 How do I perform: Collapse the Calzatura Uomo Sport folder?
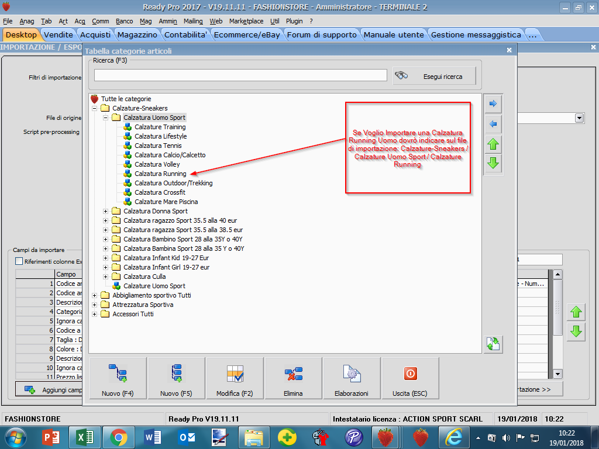(105, 118)
